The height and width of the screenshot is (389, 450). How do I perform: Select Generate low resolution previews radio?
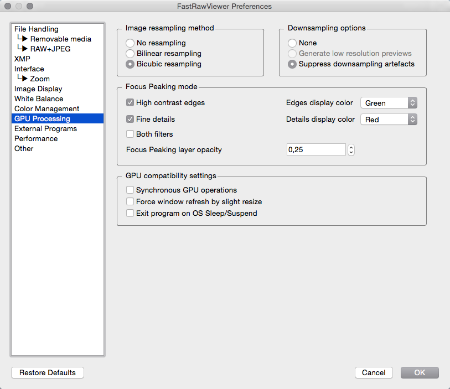pos(292,54)
